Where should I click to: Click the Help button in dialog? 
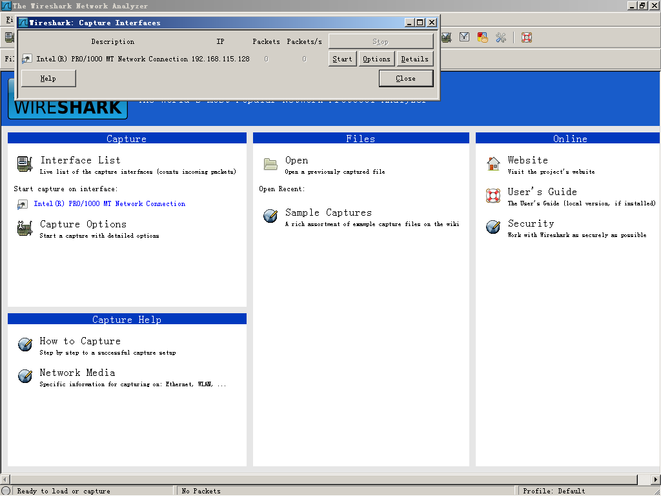pyautogui.click(x=48, y=78)
